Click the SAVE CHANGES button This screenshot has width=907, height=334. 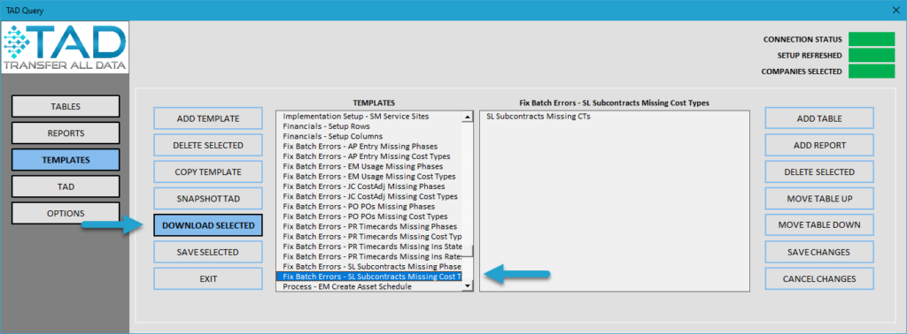(x=819, y=252)
